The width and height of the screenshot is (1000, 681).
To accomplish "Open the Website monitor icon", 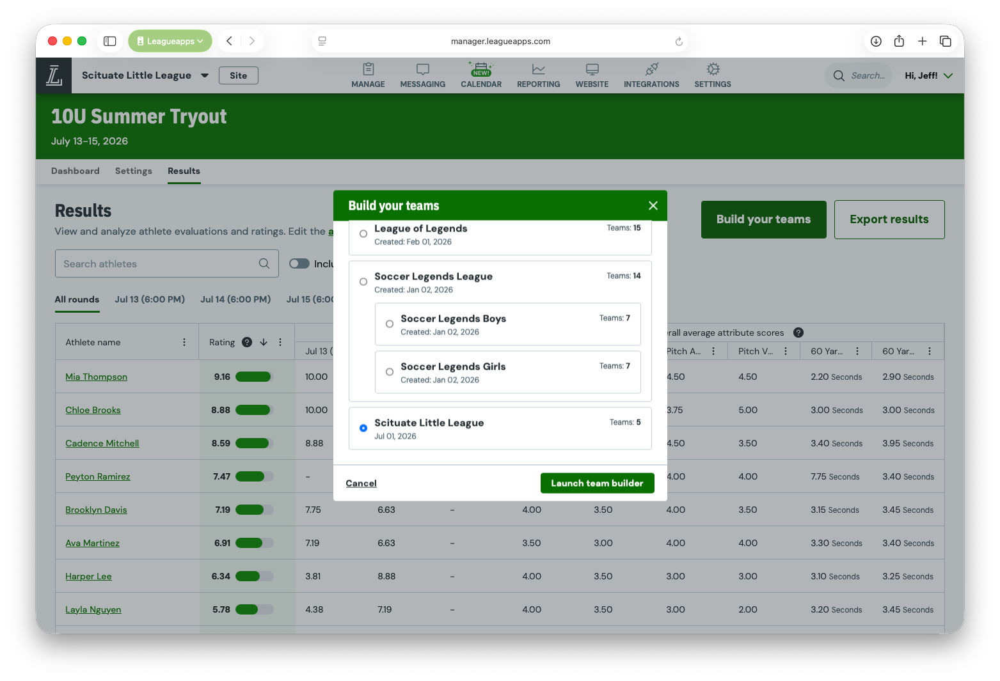I will 592,69.
